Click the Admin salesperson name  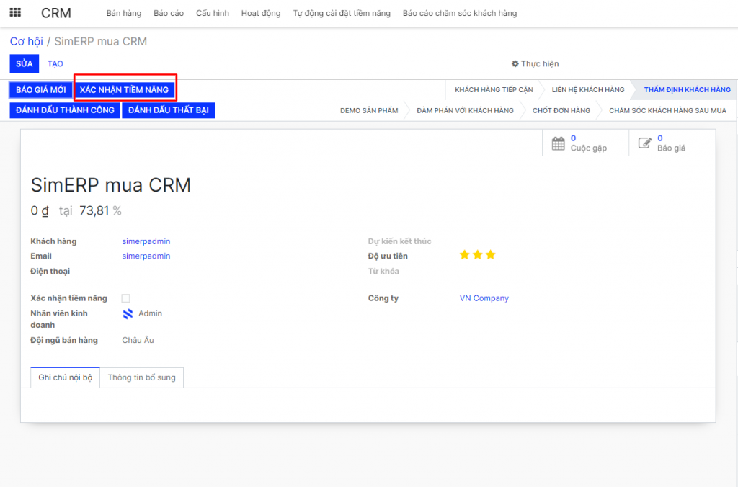150,313
